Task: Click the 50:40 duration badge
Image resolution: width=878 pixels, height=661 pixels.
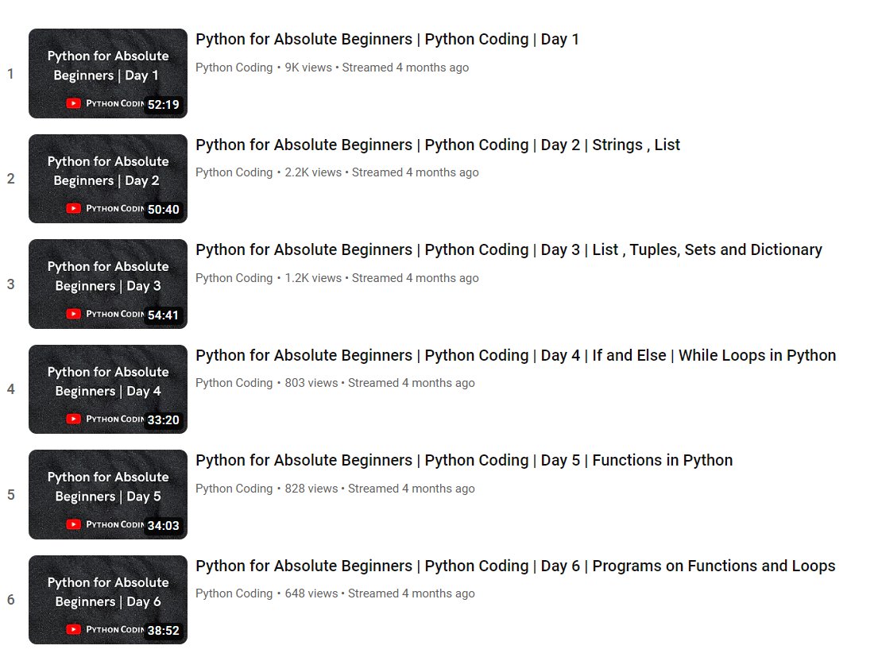Action: pyautogui.click(x=164, y=210)
